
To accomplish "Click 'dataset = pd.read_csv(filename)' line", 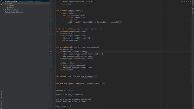I will [70, 95].
